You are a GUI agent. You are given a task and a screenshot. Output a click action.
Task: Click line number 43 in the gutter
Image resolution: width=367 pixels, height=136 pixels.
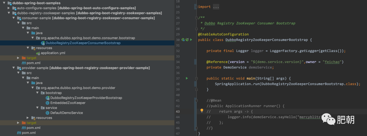tap(178, 112)
